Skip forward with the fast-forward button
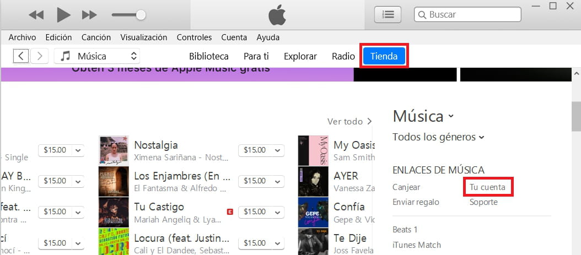 89,15
